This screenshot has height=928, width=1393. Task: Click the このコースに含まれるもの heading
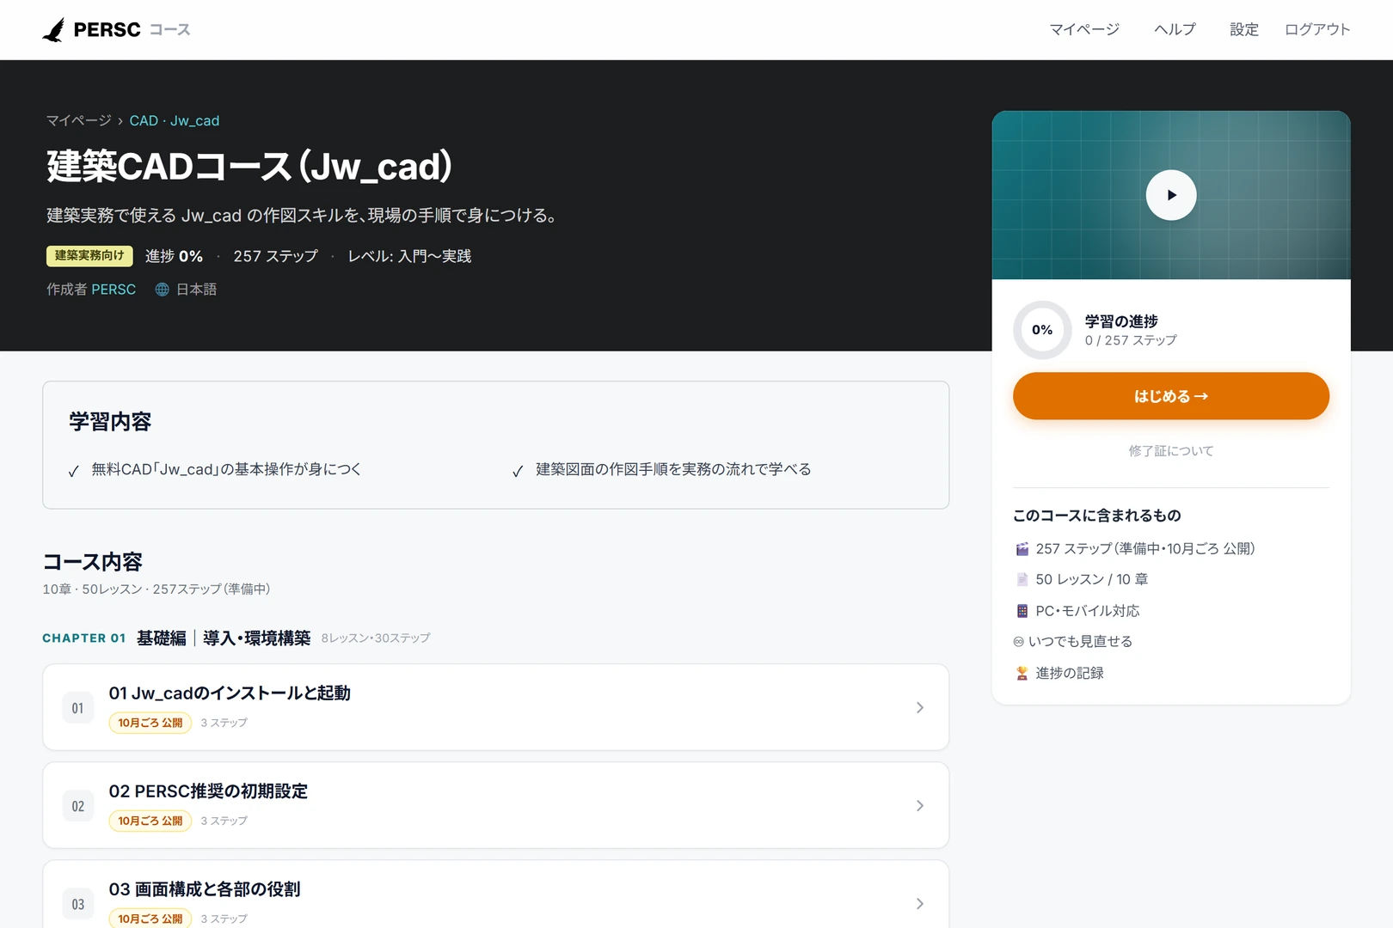pyautogui.click(x=1097, y=516)
